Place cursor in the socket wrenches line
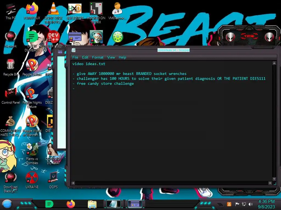 click(x=130, y=74)
